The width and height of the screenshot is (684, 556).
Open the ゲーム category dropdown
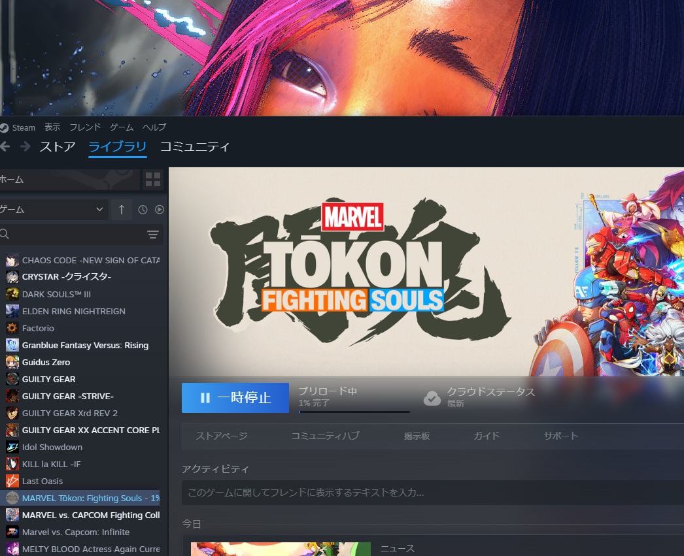[53, 210]
